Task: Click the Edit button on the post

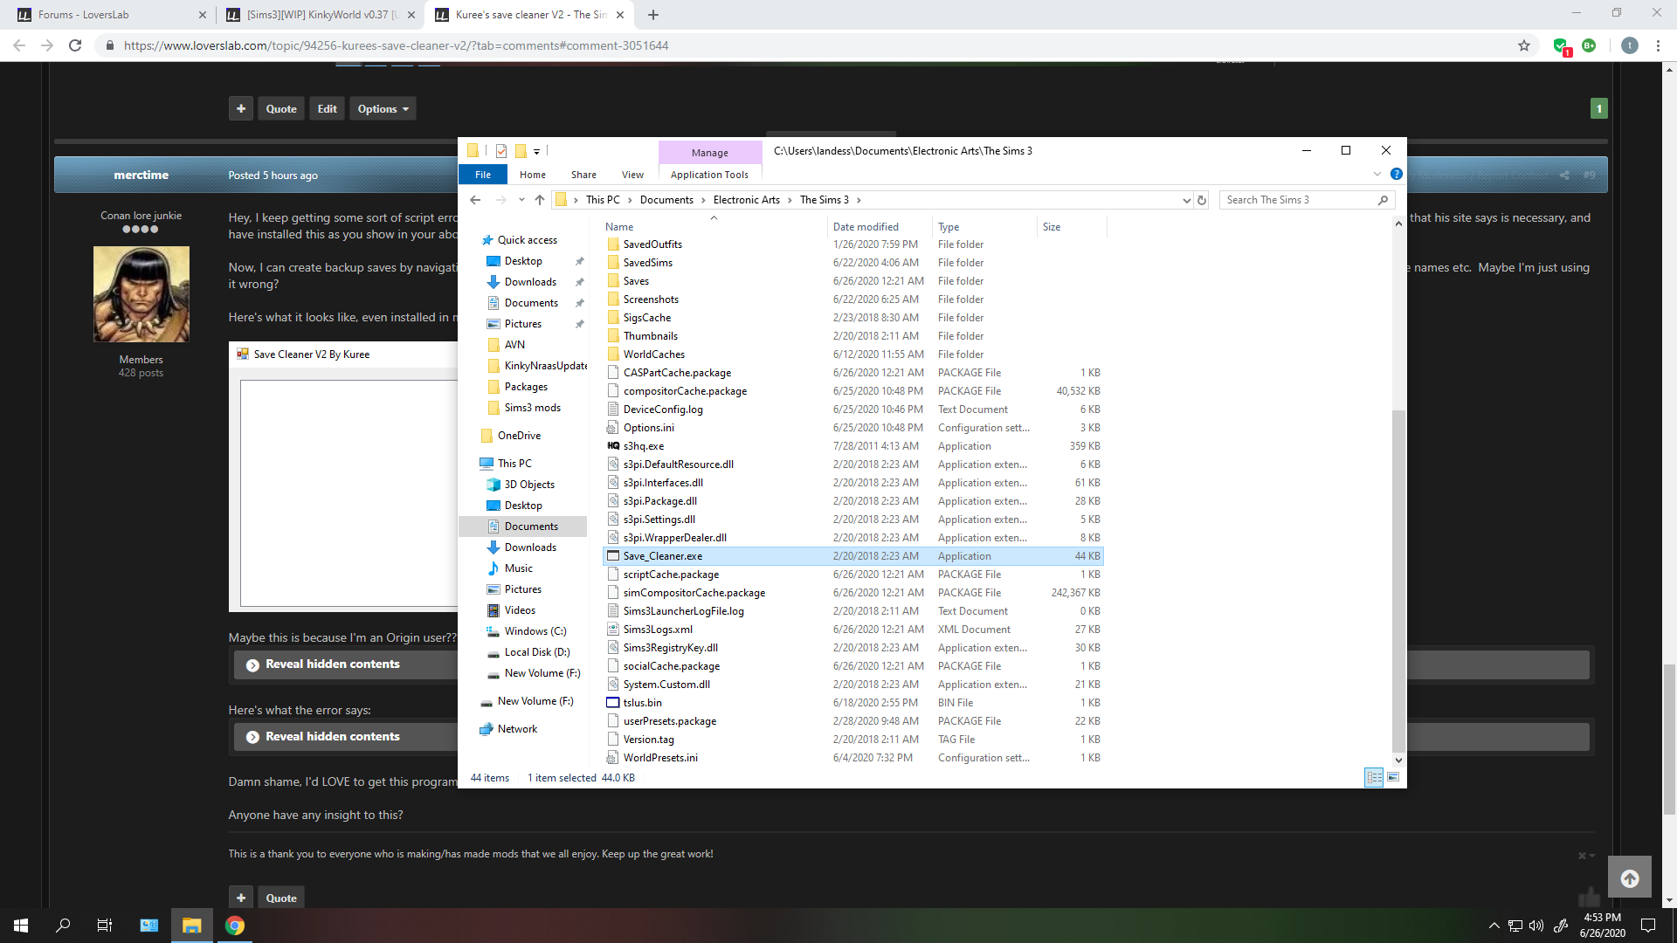Action: (x=327, y=109)
